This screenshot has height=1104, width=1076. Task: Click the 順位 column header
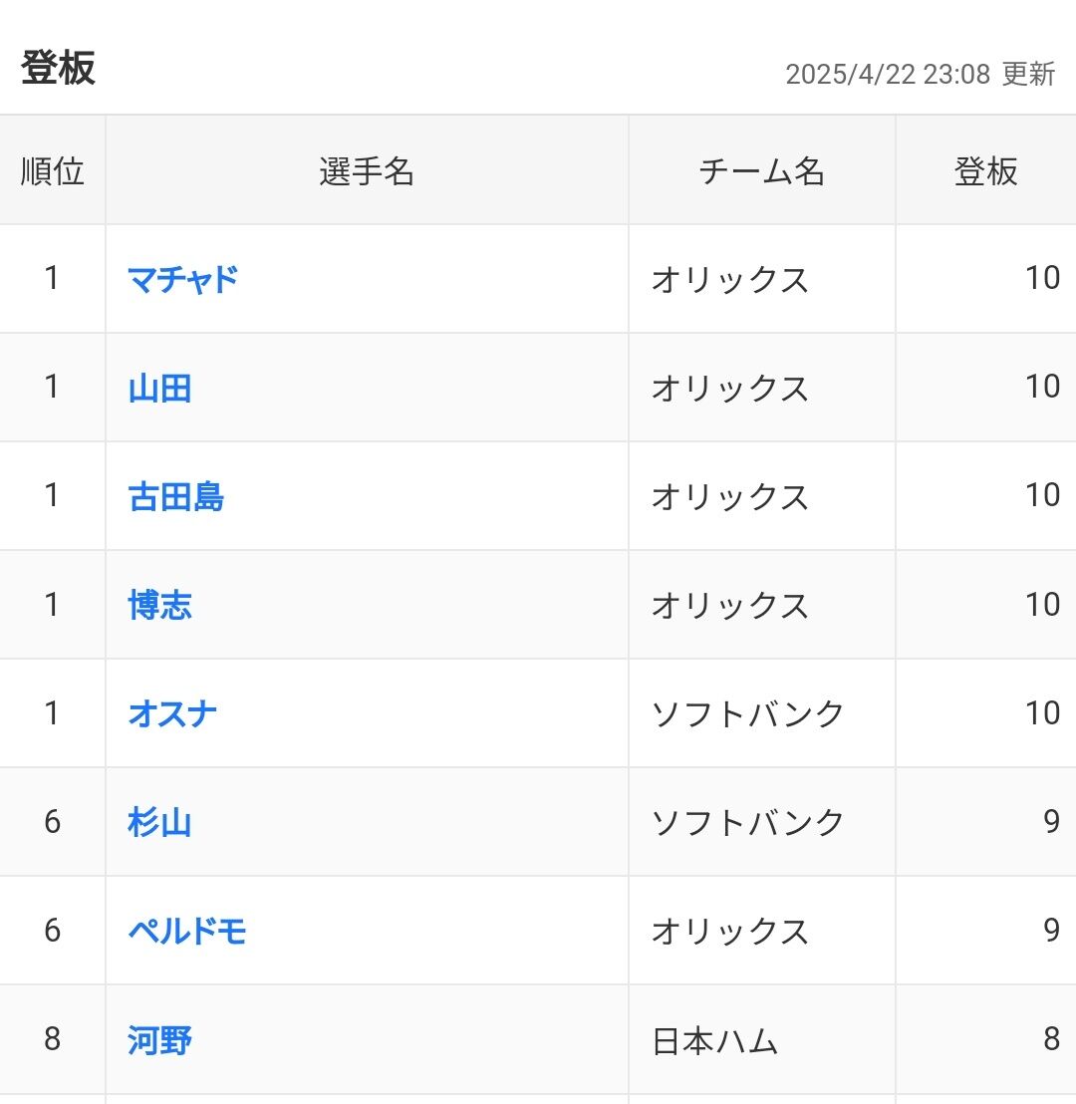[52, 171]
